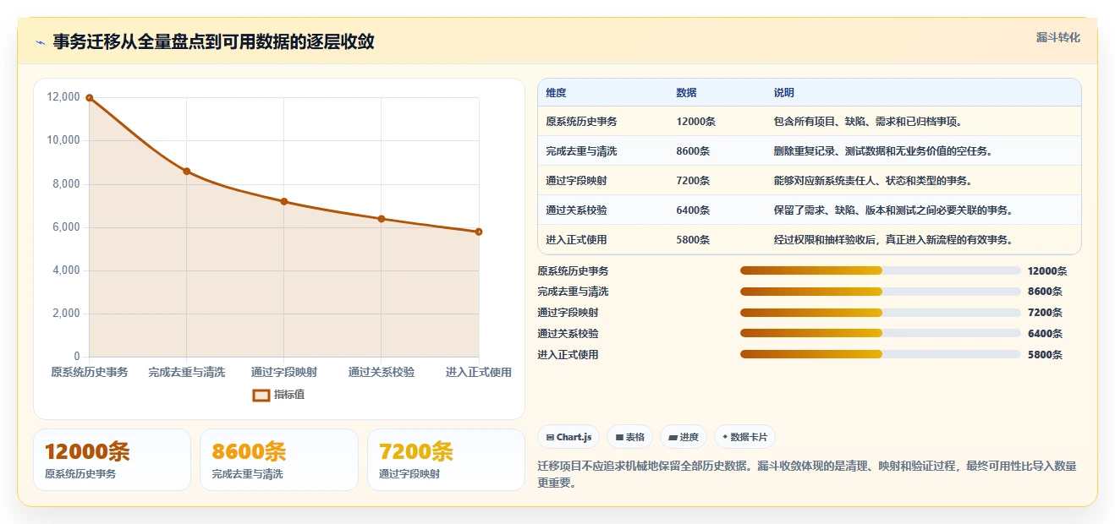Click the 说明 column header
Screen dimensions: 1115x524
pyautogui.click(x=784, y=93)
